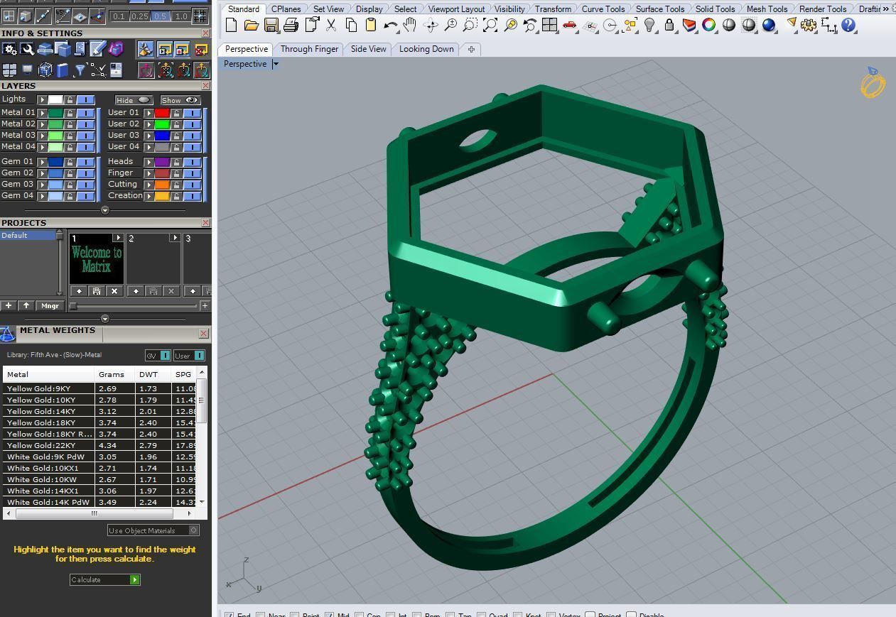Click the paint brush bucket icon
896x617 pixels.
pos(145,49)
